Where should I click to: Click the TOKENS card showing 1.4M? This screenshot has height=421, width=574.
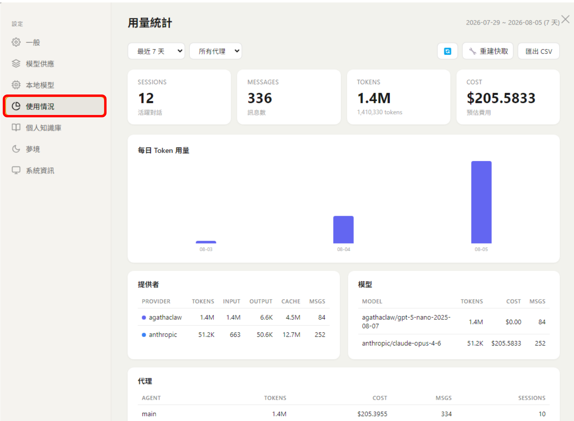(398, 97)
